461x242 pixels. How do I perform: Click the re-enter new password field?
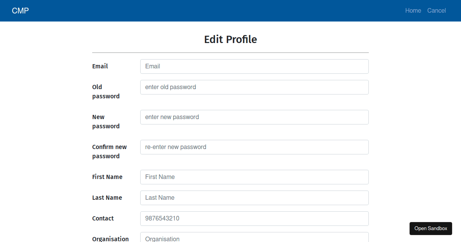point(254,147)
